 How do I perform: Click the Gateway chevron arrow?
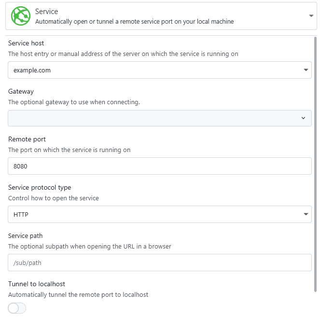[303, 118]
